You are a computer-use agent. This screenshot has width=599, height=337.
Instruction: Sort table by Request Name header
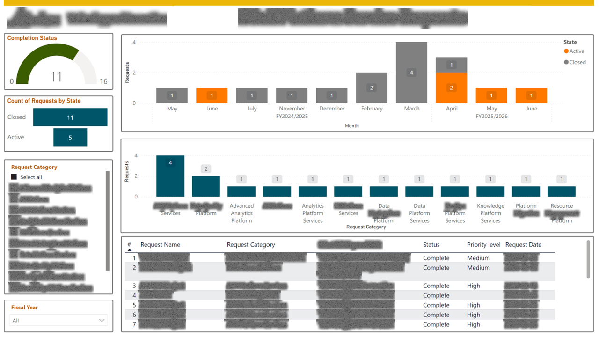[160, 245]
